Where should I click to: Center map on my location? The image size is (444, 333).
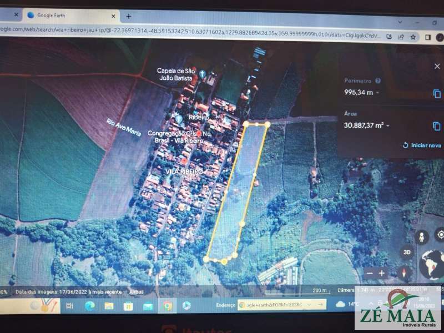(x=441, y=235)
